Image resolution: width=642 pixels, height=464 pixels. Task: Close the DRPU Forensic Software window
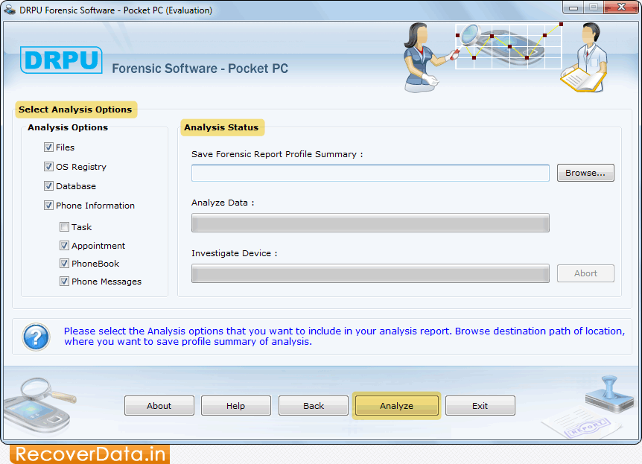point(621,7)
